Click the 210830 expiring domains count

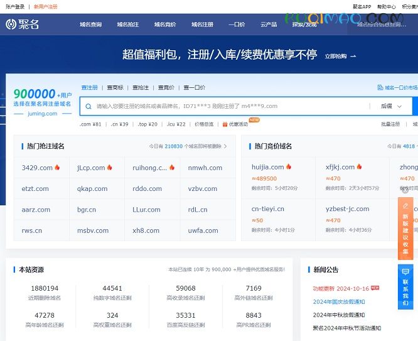click(174, 146)
